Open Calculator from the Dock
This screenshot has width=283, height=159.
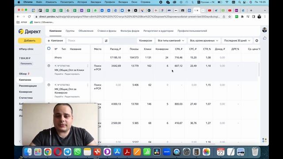pos(196,152)
